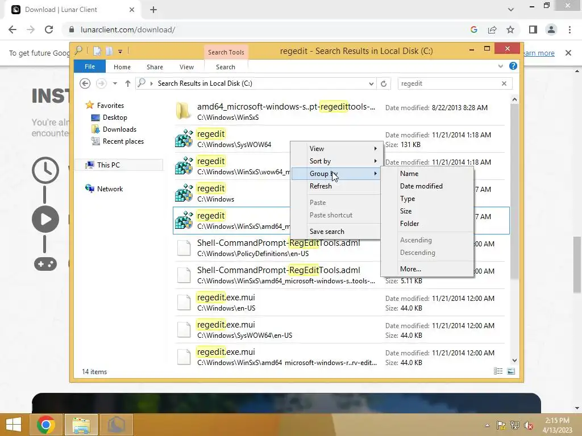Group by Size in submenu

coord(427,211)
